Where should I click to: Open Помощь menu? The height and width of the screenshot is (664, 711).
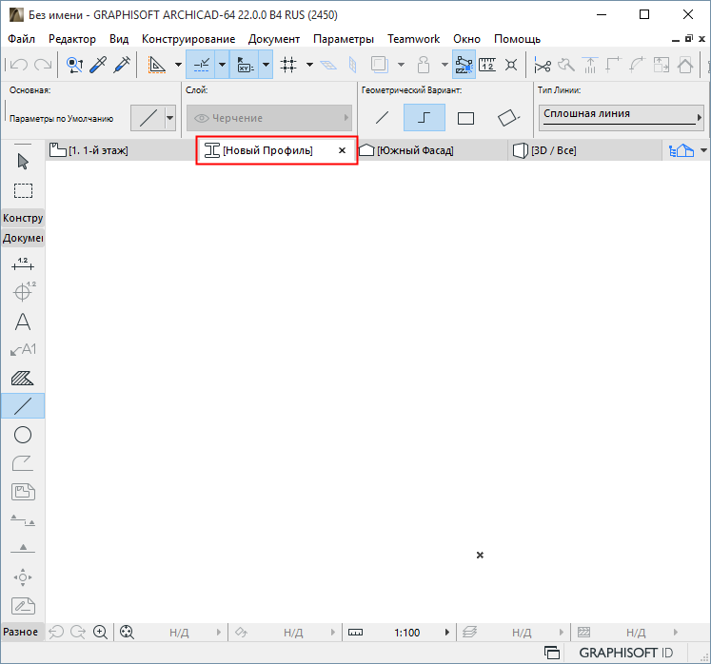pos(517,39)
